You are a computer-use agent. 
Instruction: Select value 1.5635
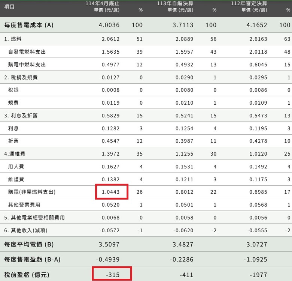coord(110,52)
